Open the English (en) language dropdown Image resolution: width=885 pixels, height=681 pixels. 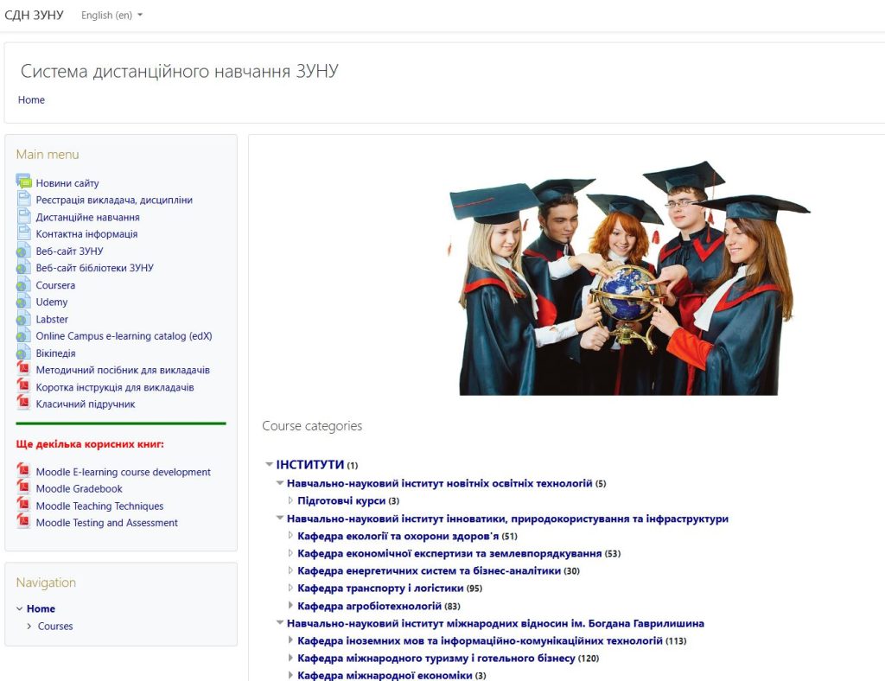111,16
